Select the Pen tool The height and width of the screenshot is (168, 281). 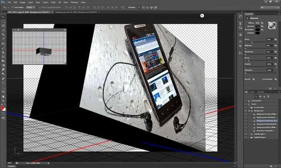tap(3, 79)
